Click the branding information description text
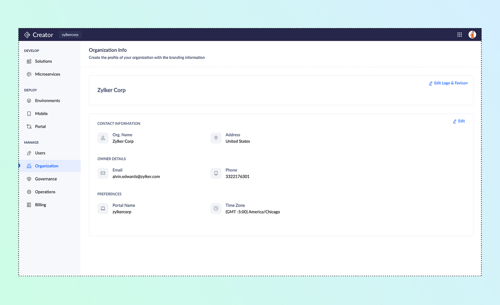 147,58
